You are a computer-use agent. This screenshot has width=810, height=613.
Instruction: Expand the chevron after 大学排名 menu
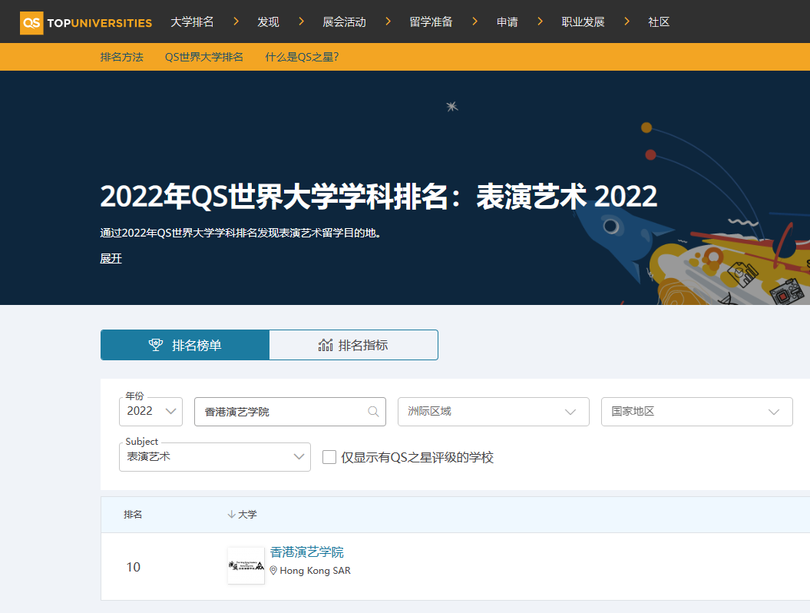coord(236,22)
